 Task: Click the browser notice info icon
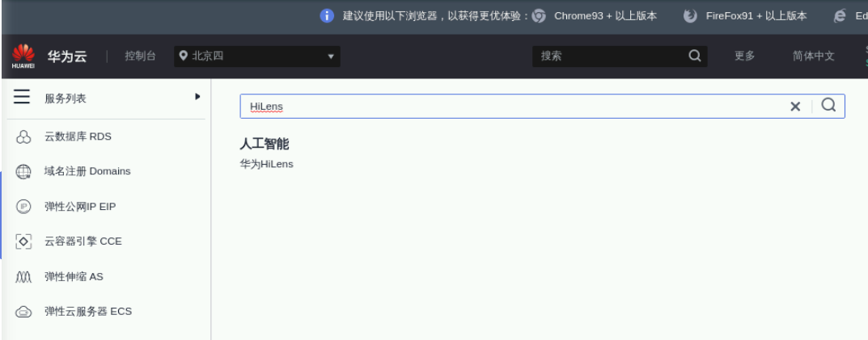[327, 15]
